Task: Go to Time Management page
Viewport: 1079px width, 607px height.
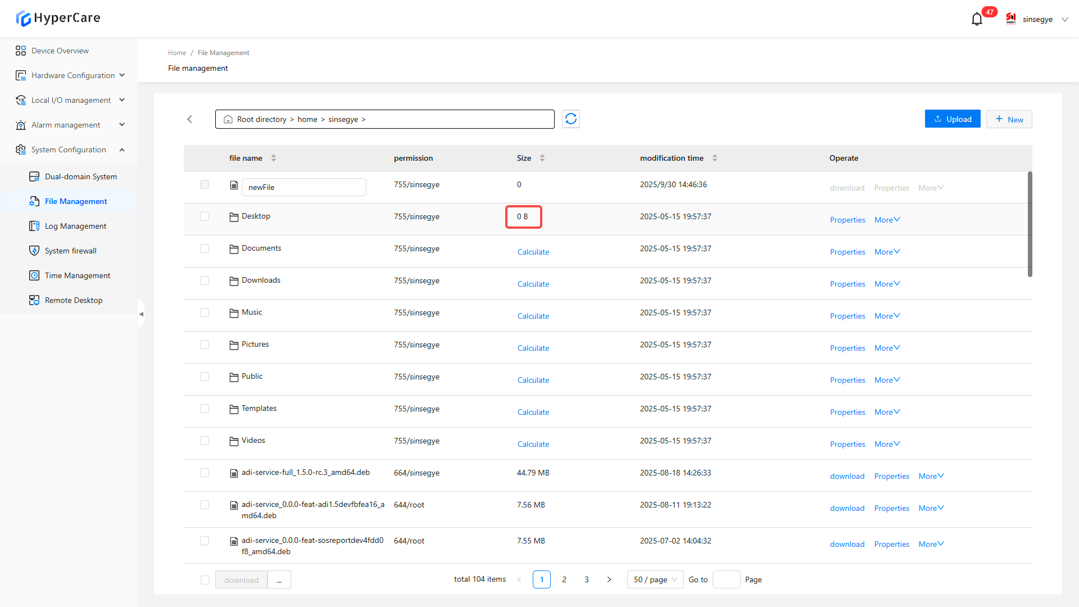Action: point(78,275)
